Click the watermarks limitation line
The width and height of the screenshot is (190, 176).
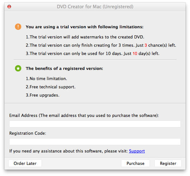pyautogui.click(x=85, y=37)
